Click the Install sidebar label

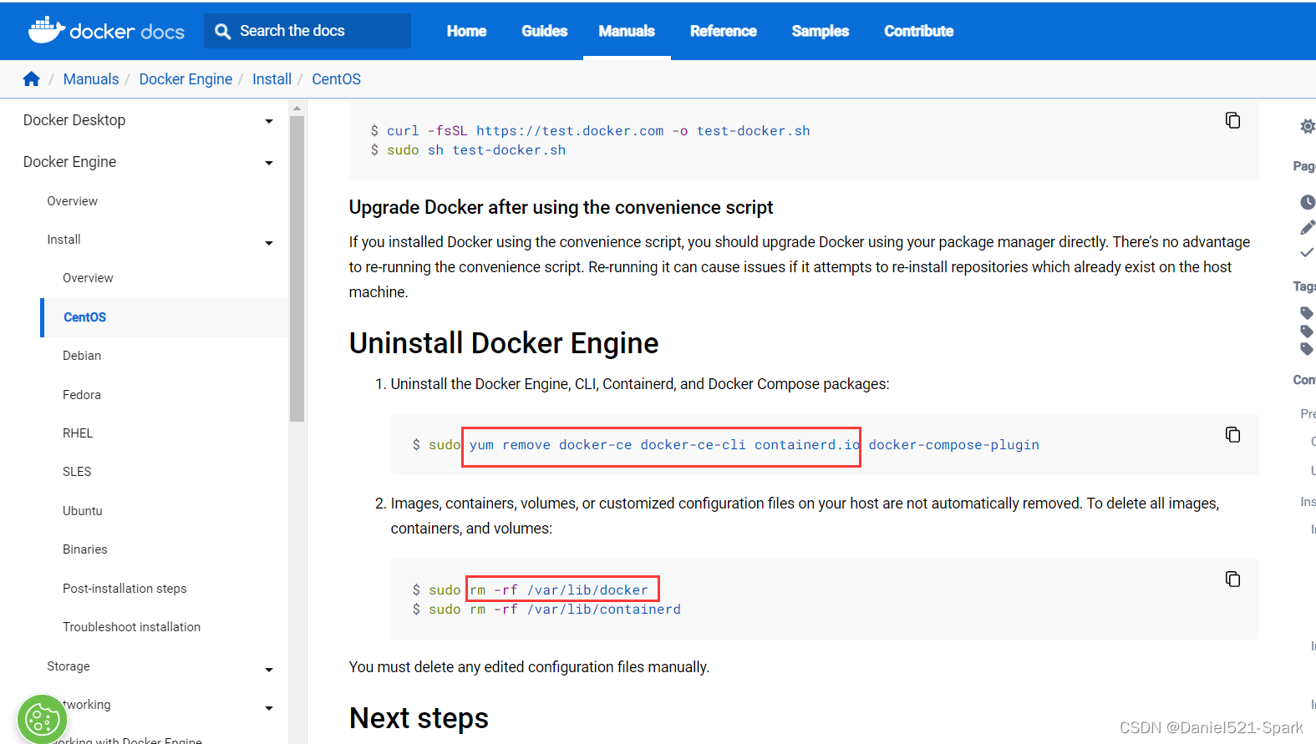(64, 240)
